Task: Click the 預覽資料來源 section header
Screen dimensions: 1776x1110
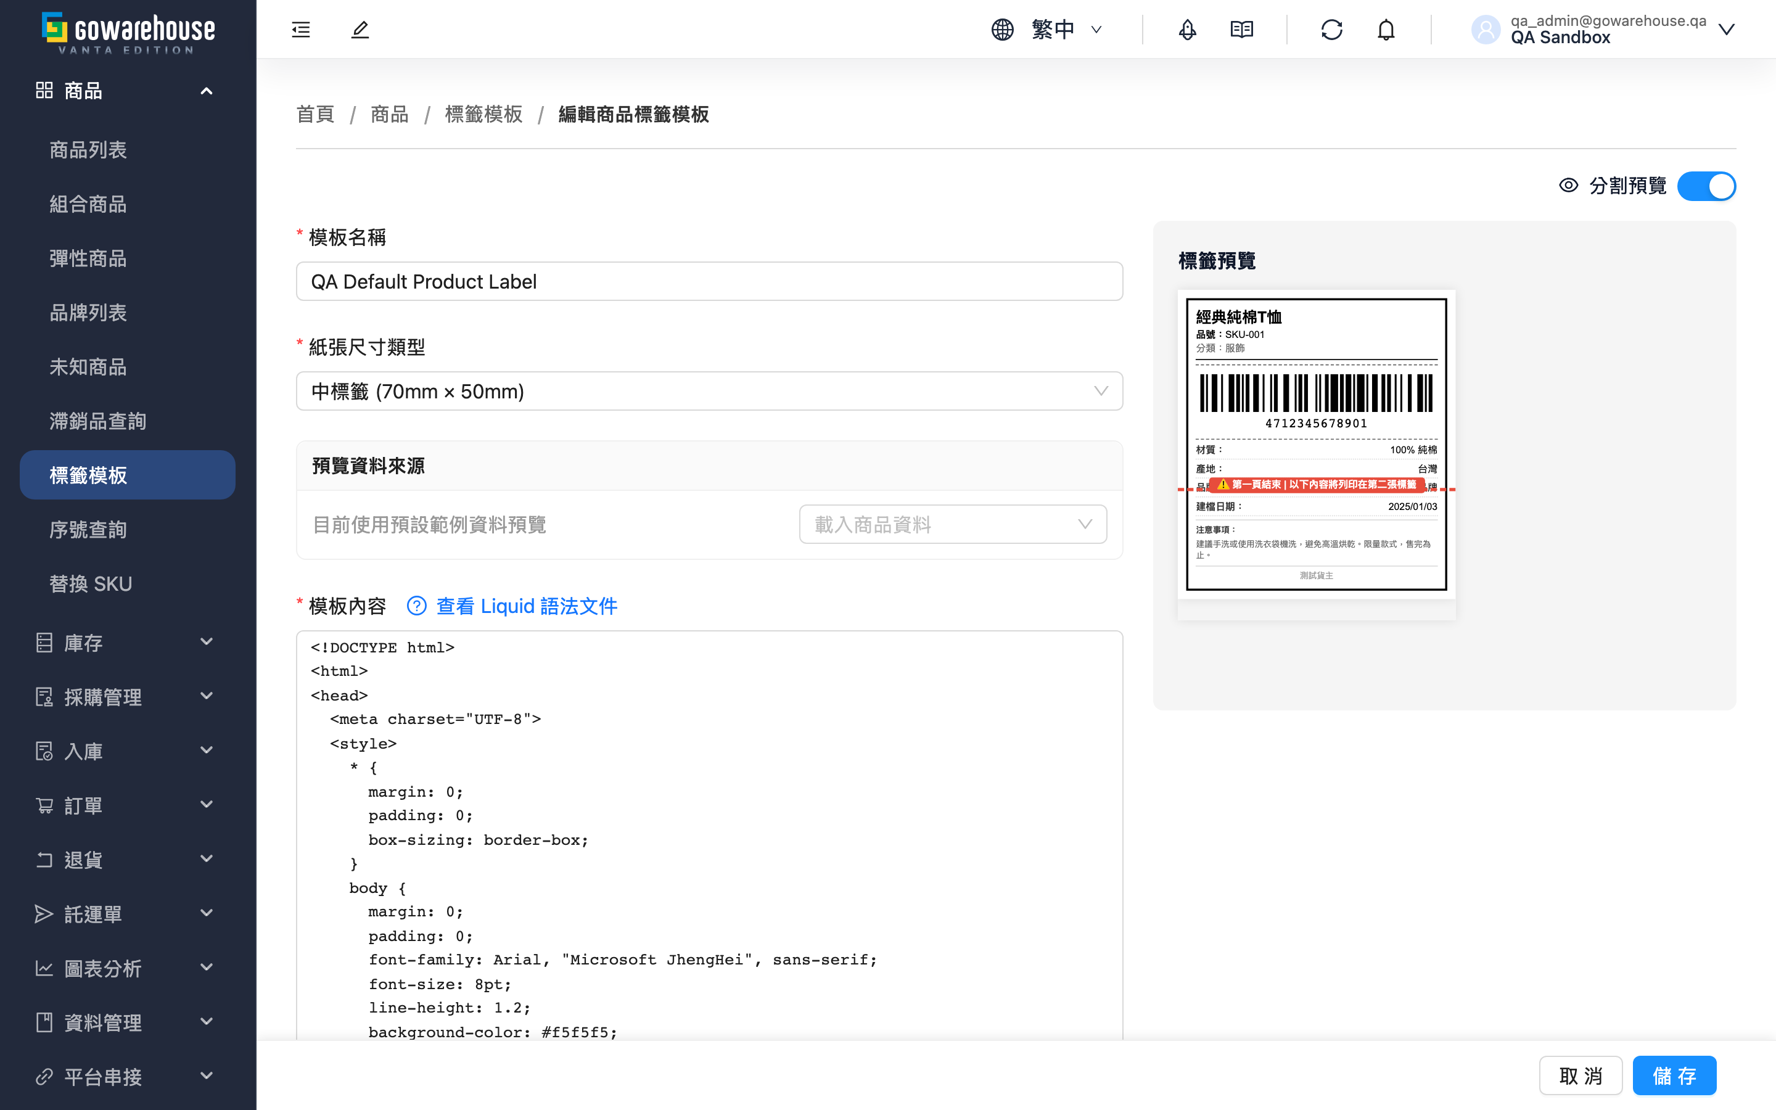Action: pyautogui.click(x=709, y=466)
